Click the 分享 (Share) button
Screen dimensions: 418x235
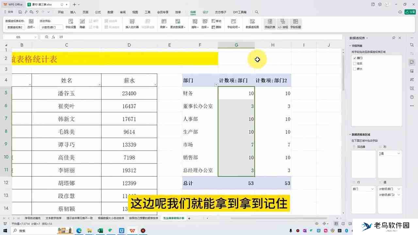410,11
